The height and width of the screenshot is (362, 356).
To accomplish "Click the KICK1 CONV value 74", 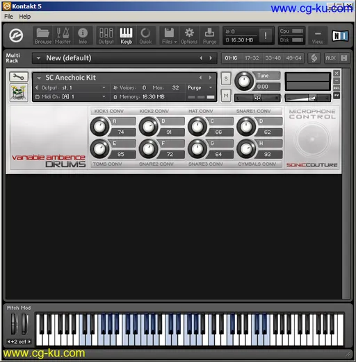I will [x=123, y=132].
